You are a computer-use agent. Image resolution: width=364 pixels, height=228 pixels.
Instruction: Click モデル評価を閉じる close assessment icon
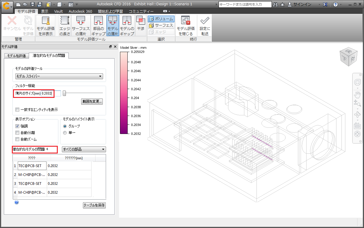click(186, 25)
